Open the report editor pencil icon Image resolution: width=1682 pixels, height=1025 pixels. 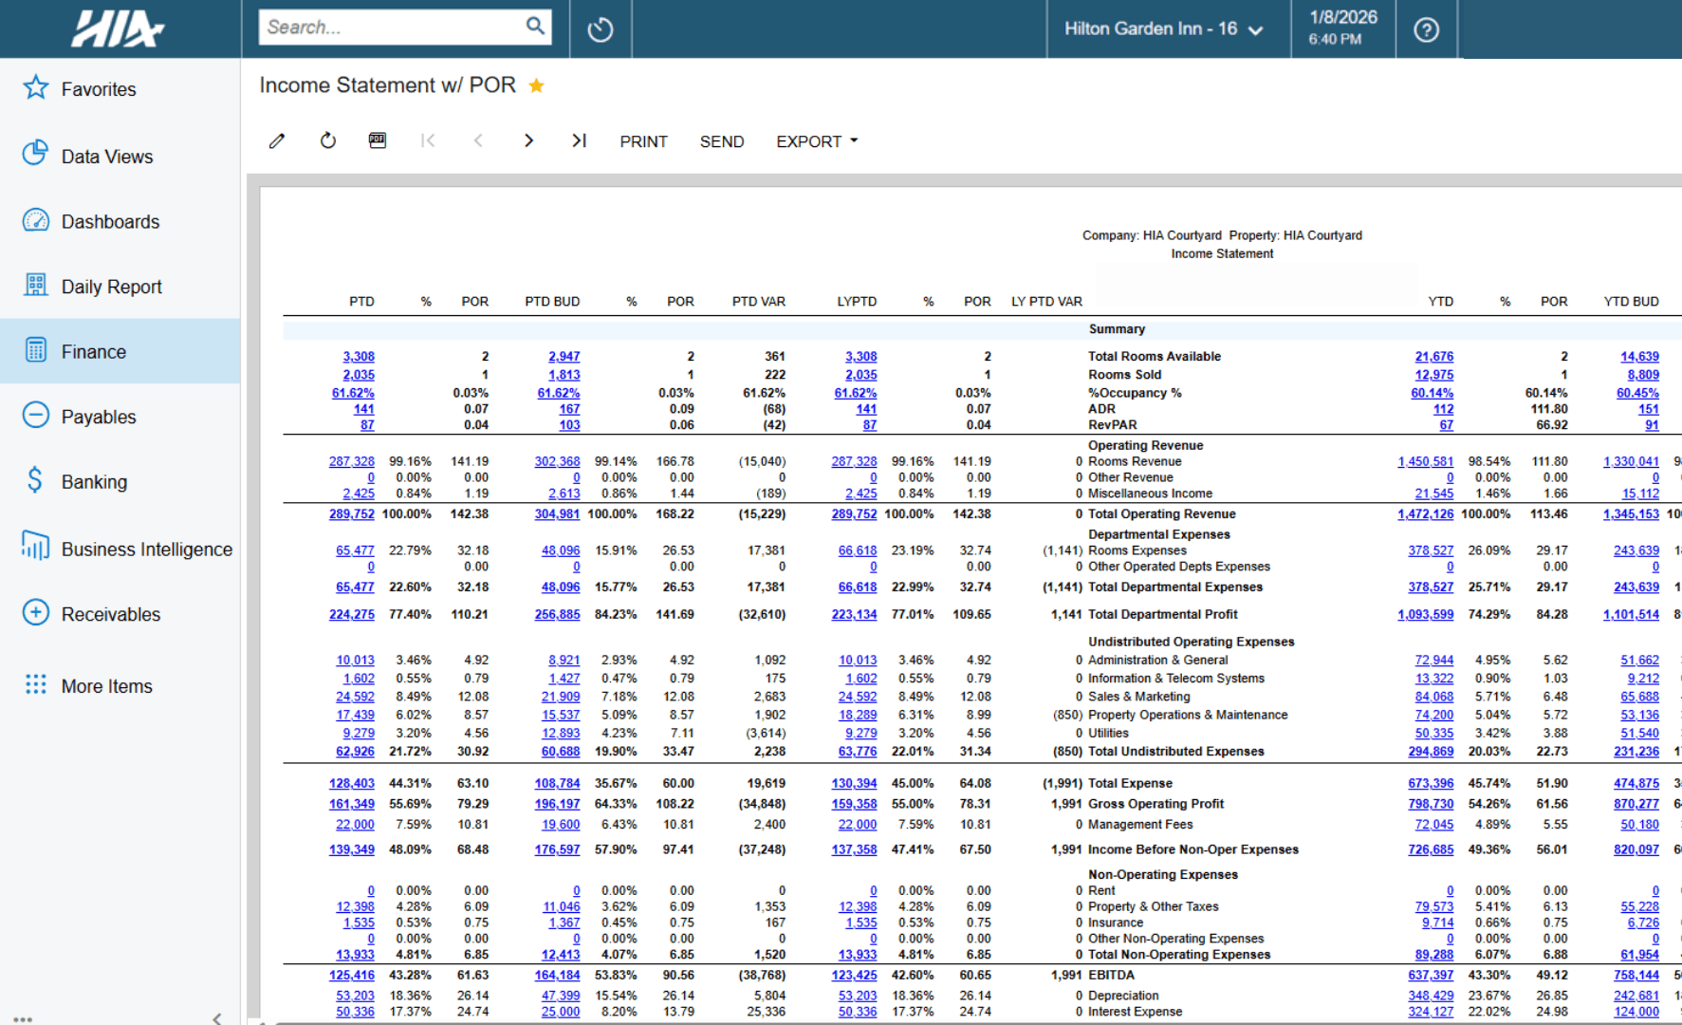pos(276,140)
